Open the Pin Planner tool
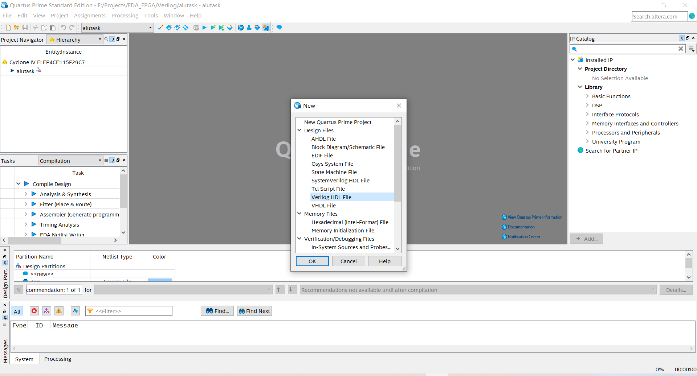 tap(177, 28)
